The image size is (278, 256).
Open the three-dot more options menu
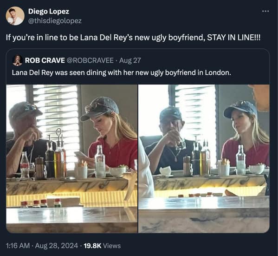click(x=265, y=11)
